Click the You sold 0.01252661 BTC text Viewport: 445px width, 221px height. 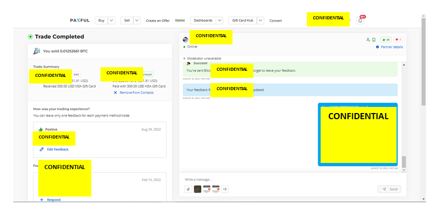(65, 51)
